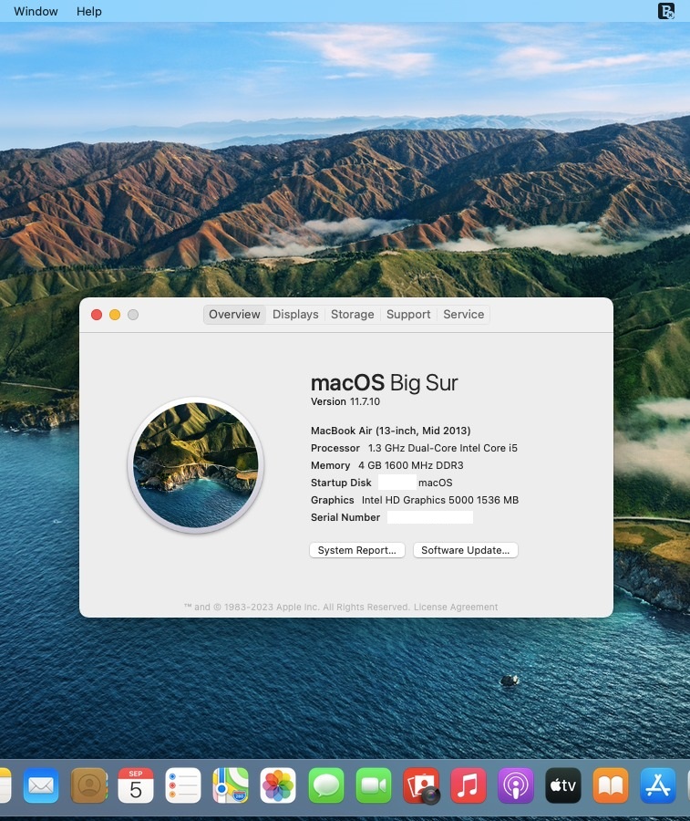Launch the App Store from the Dock
The image size is (690, 821).
tap(658, 785)
